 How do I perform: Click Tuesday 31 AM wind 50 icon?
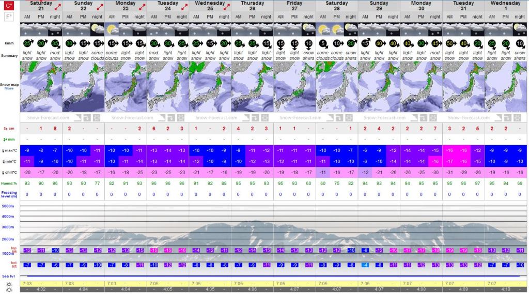point(450,43)
